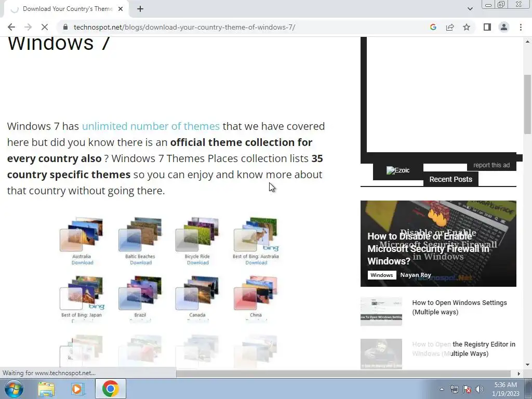The image size is (532, 399).
Task: Bookmark this tab with the star
Action: (x=467, y=27)
